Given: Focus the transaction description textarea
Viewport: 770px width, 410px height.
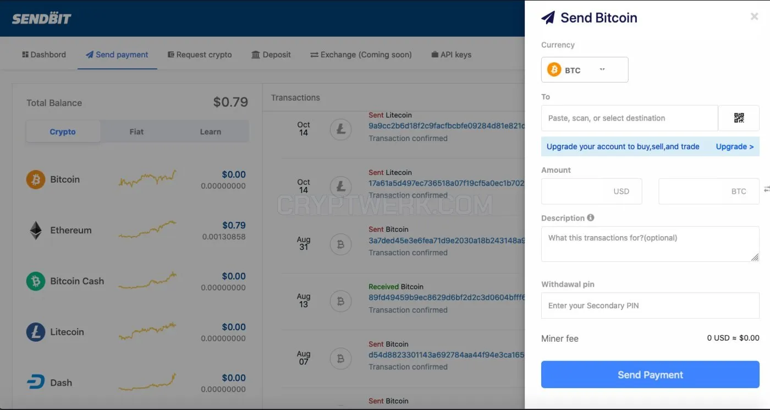Looking at the screenshot, I should coord(650,244).
